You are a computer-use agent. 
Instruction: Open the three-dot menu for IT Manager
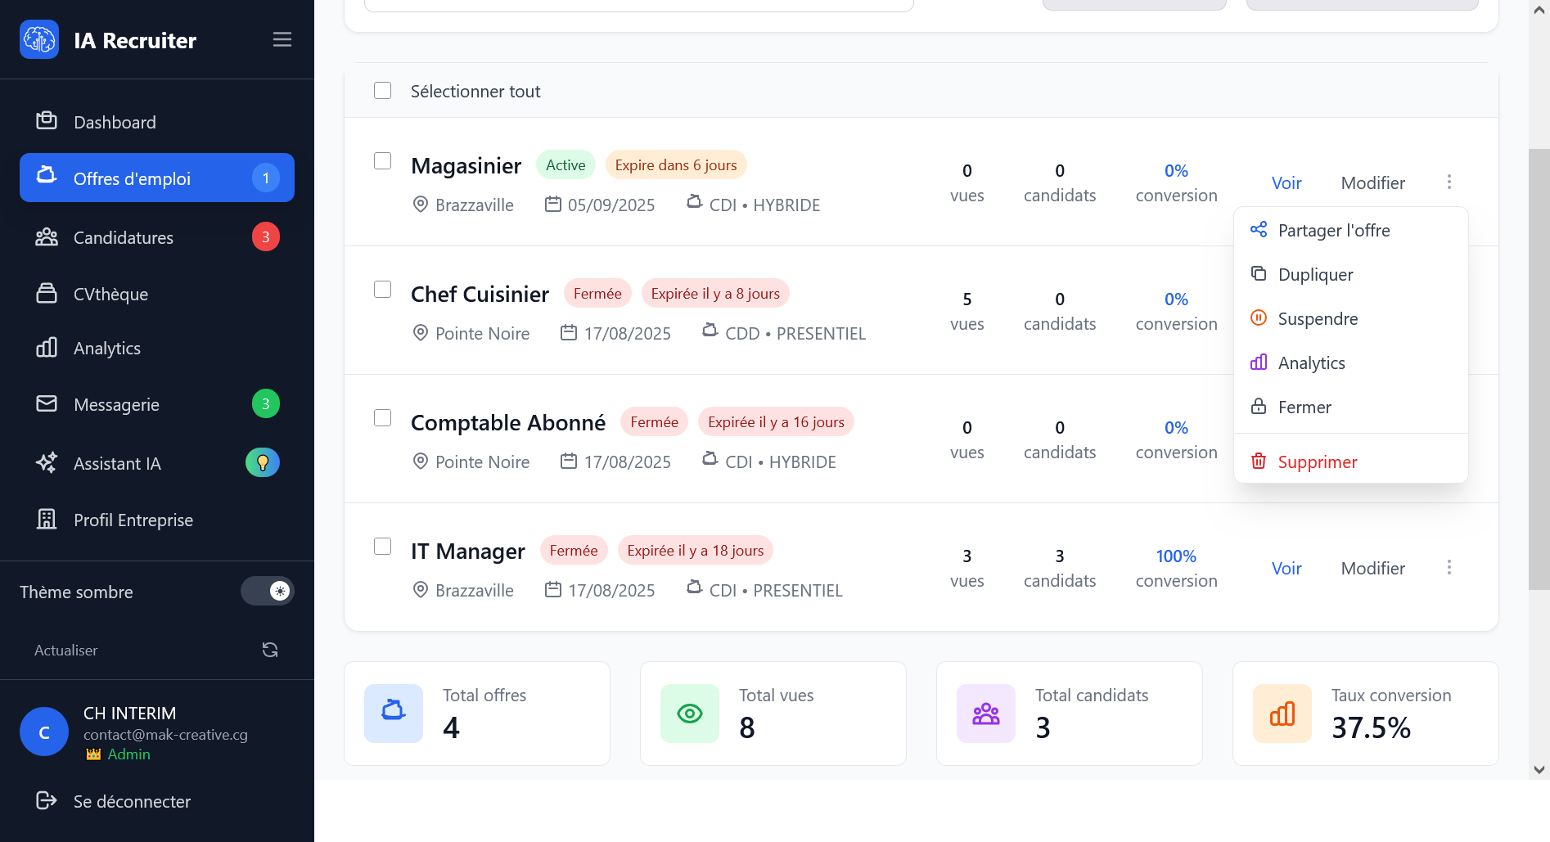tap(1449, 567)
